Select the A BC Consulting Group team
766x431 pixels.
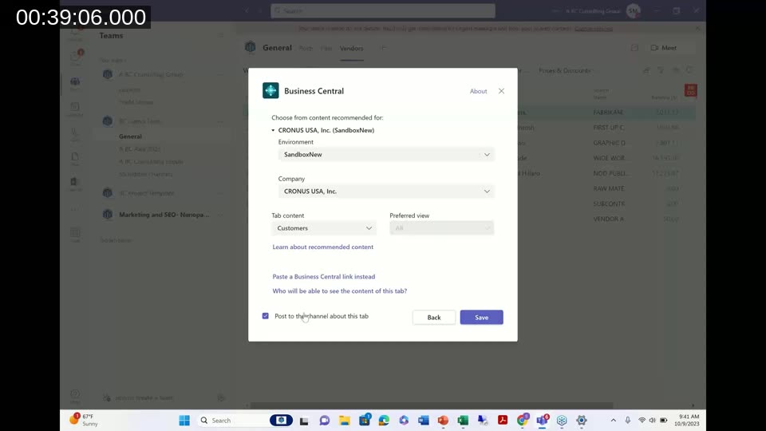point(151,75)
